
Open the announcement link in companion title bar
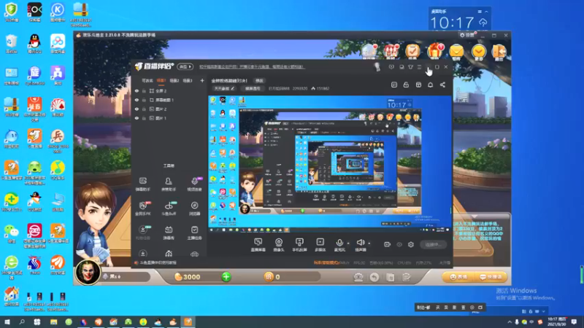[x=251, y=67]
